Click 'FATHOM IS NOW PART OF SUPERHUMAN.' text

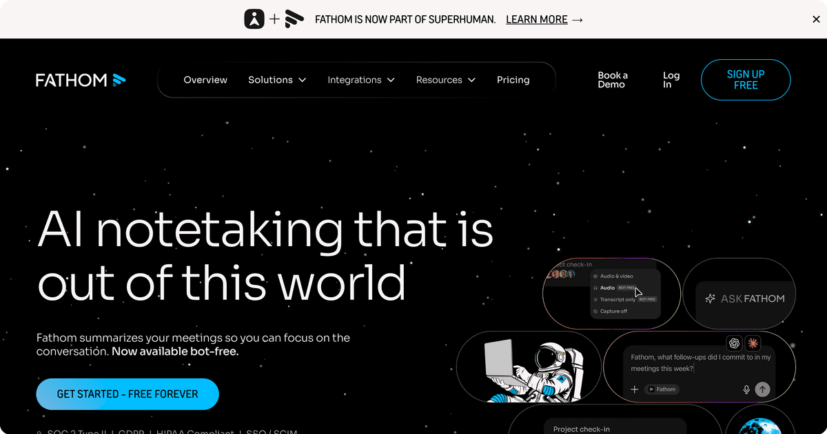coord(405,19)
